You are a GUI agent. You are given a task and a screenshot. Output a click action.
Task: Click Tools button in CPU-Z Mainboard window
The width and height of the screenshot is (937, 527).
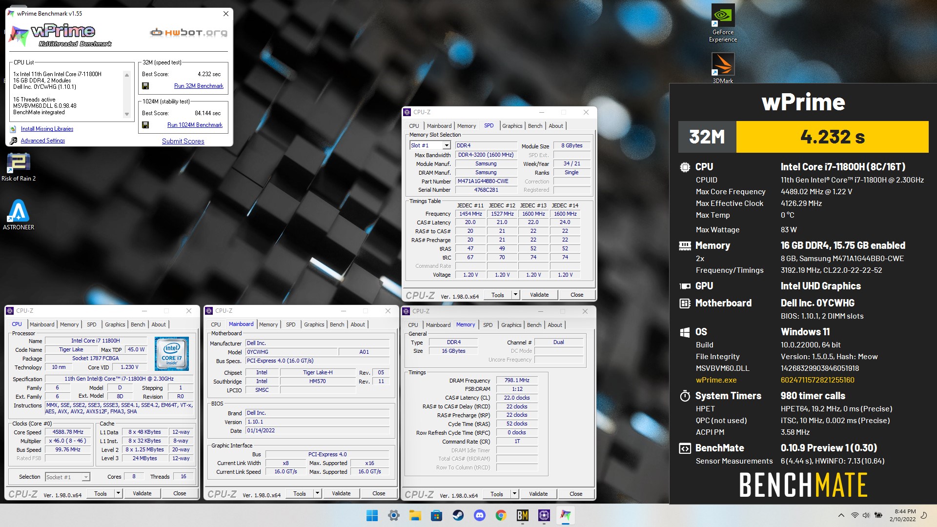click(300, 493)
